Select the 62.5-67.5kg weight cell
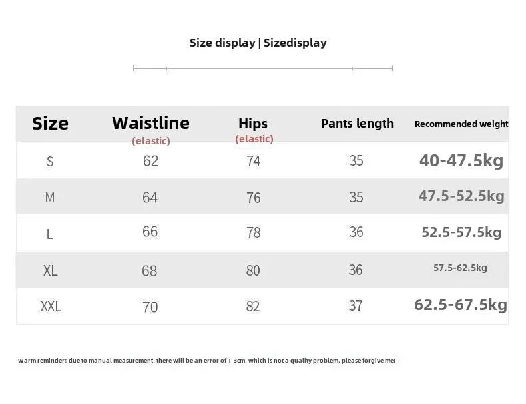 tap(461, 305)
